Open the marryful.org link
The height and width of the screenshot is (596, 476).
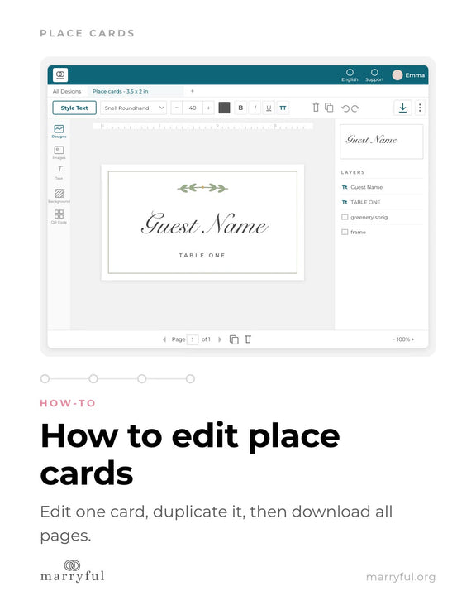pyautogui.click(x=401, y=577)
